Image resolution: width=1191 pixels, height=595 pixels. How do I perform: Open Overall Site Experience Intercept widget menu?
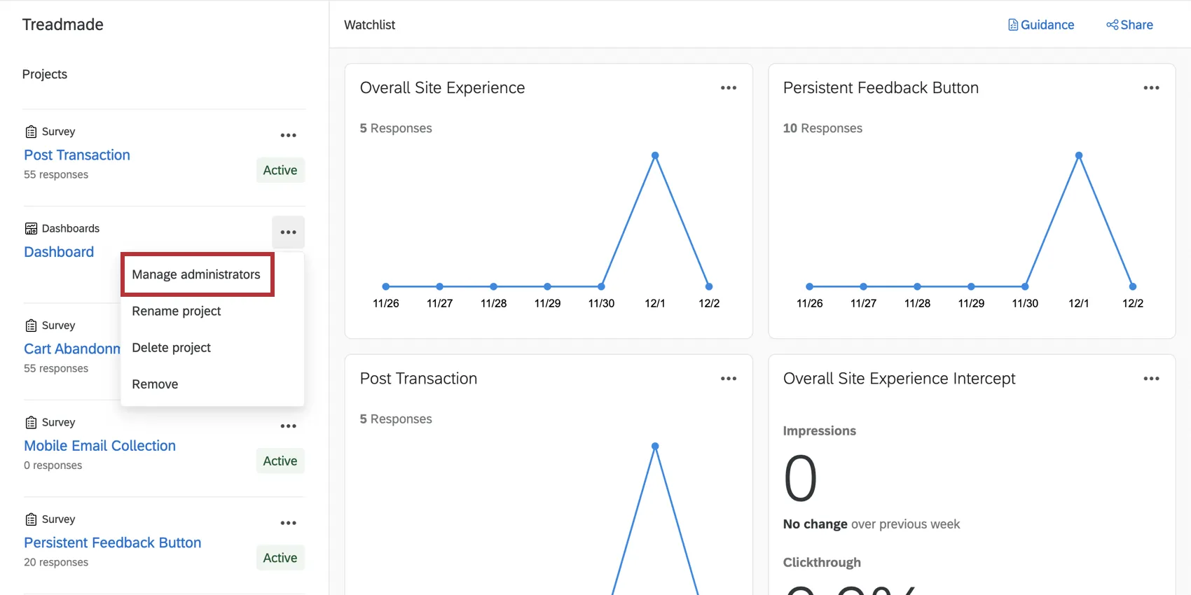click(1151, 379)
